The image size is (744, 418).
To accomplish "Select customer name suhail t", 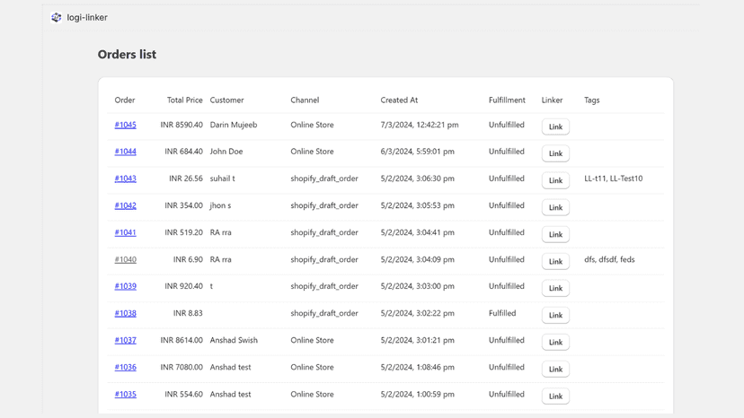I will [223, 179].
